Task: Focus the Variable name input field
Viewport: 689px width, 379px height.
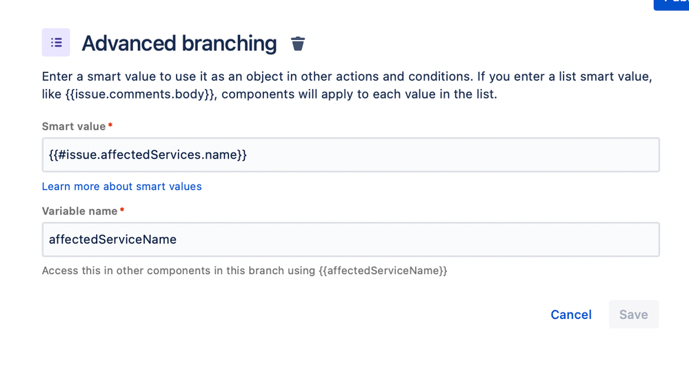Action: 350,239
